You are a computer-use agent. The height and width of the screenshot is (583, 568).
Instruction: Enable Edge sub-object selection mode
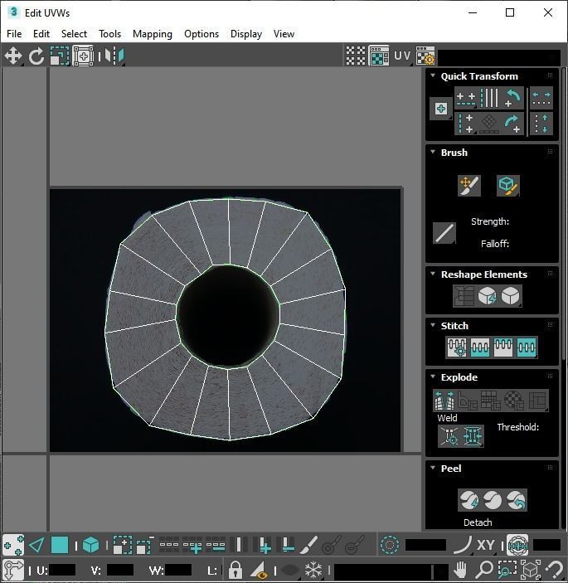tap(36, 546)
